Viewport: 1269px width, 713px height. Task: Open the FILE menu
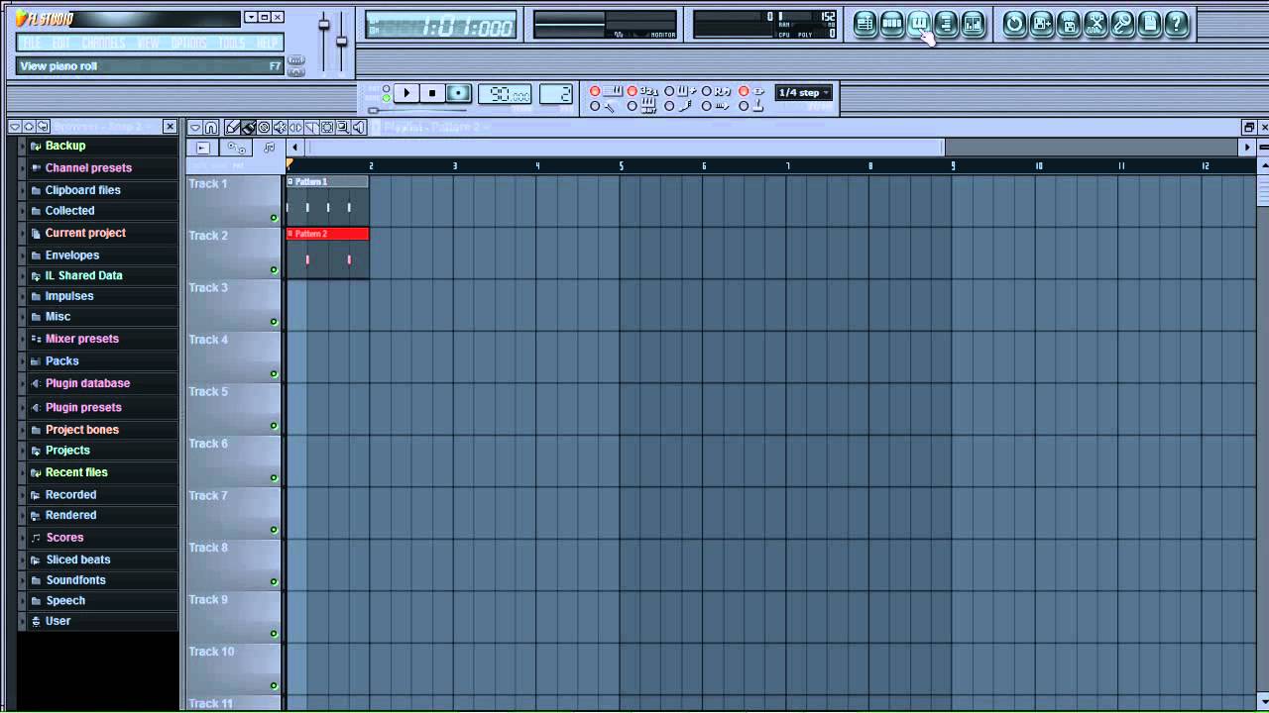(31, 43)
